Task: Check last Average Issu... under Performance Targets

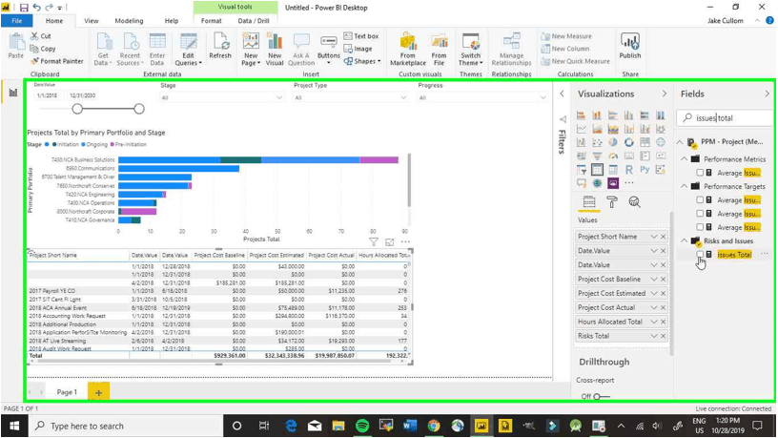Action: (x=700, y=227)
